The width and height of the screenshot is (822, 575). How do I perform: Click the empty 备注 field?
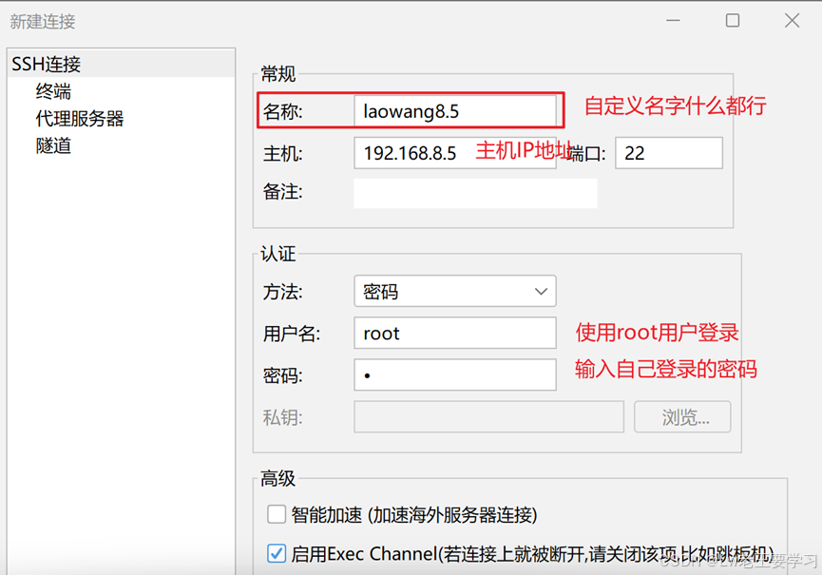(x=474, y=193)
